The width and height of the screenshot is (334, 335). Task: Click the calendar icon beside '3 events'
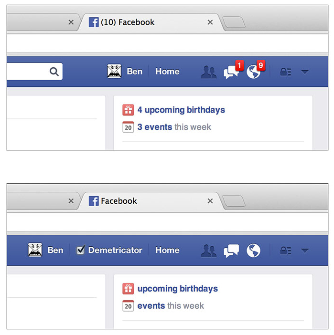[128, 127]
